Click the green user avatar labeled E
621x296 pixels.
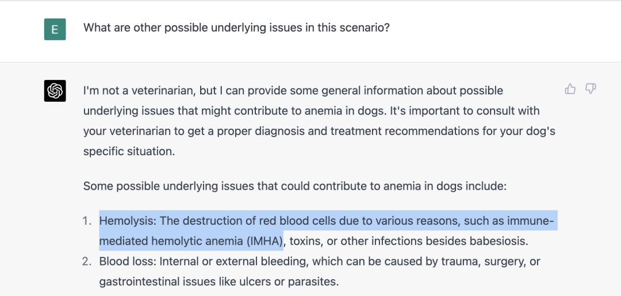(x=55, y=29)
